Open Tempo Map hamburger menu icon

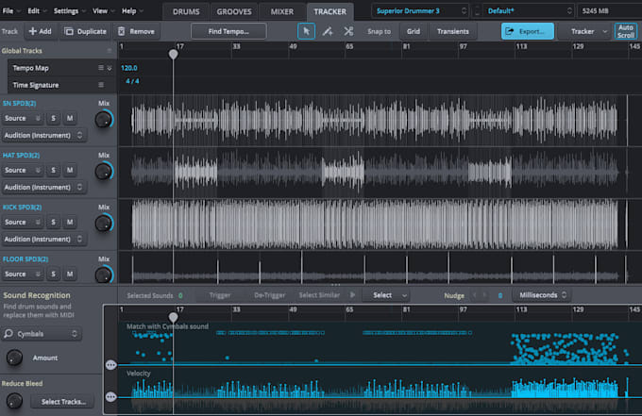[101, 68]
